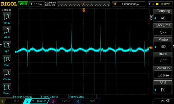Click the memory waveform overview bar

[83, 4]
